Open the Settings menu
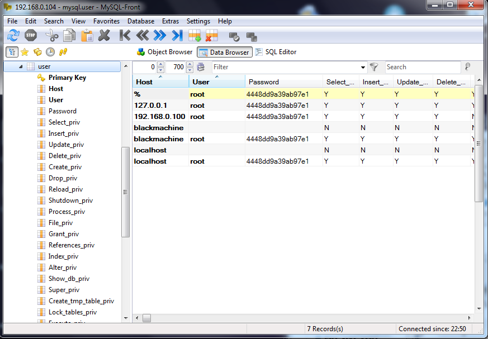 [198, 21]
